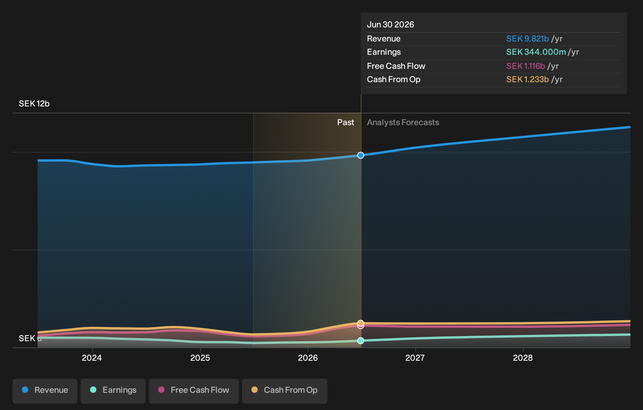
Task: Click the orange Cash From Op legend dot
Action: click(255, 390)
